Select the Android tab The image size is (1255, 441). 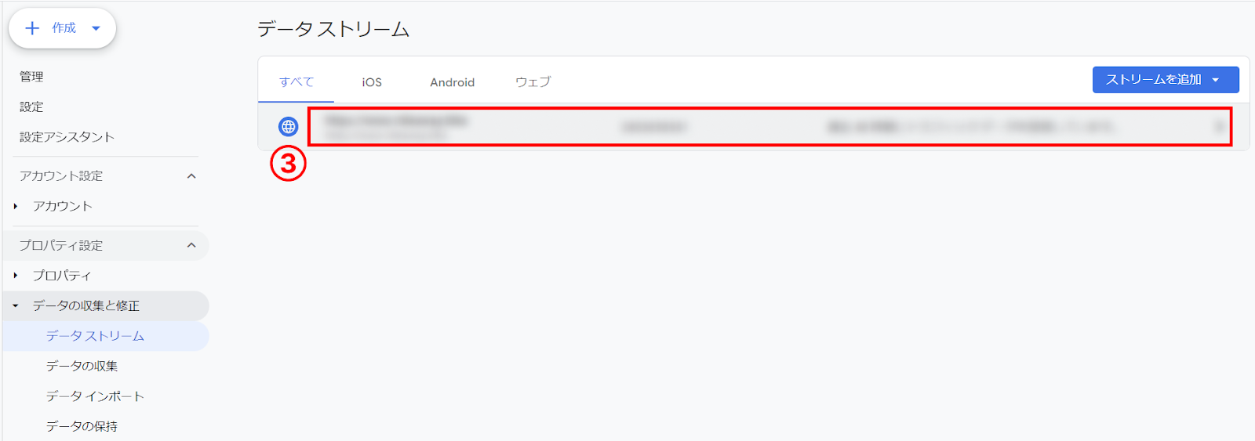coord(452,82)
